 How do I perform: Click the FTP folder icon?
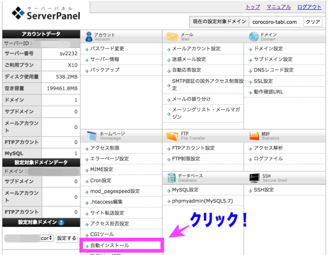tap(172, 136)
